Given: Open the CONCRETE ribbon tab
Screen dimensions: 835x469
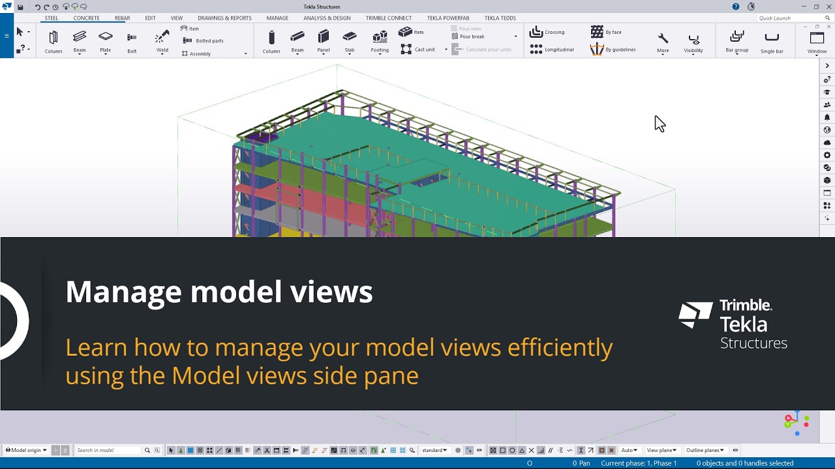Looking at the screenshot, I should [x=86, y=18].
